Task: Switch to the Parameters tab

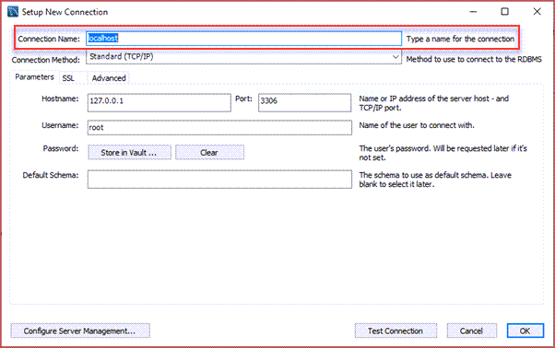Action: coord(34,77)
